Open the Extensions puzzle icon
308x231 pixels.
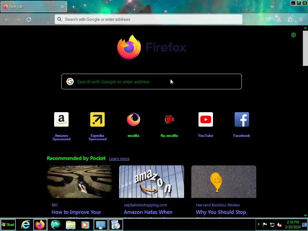(x=290, y=19)
